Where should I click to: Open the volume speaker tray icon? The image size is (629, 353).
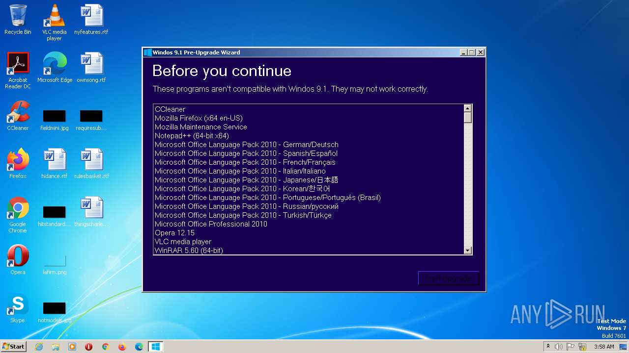[559, 347]
